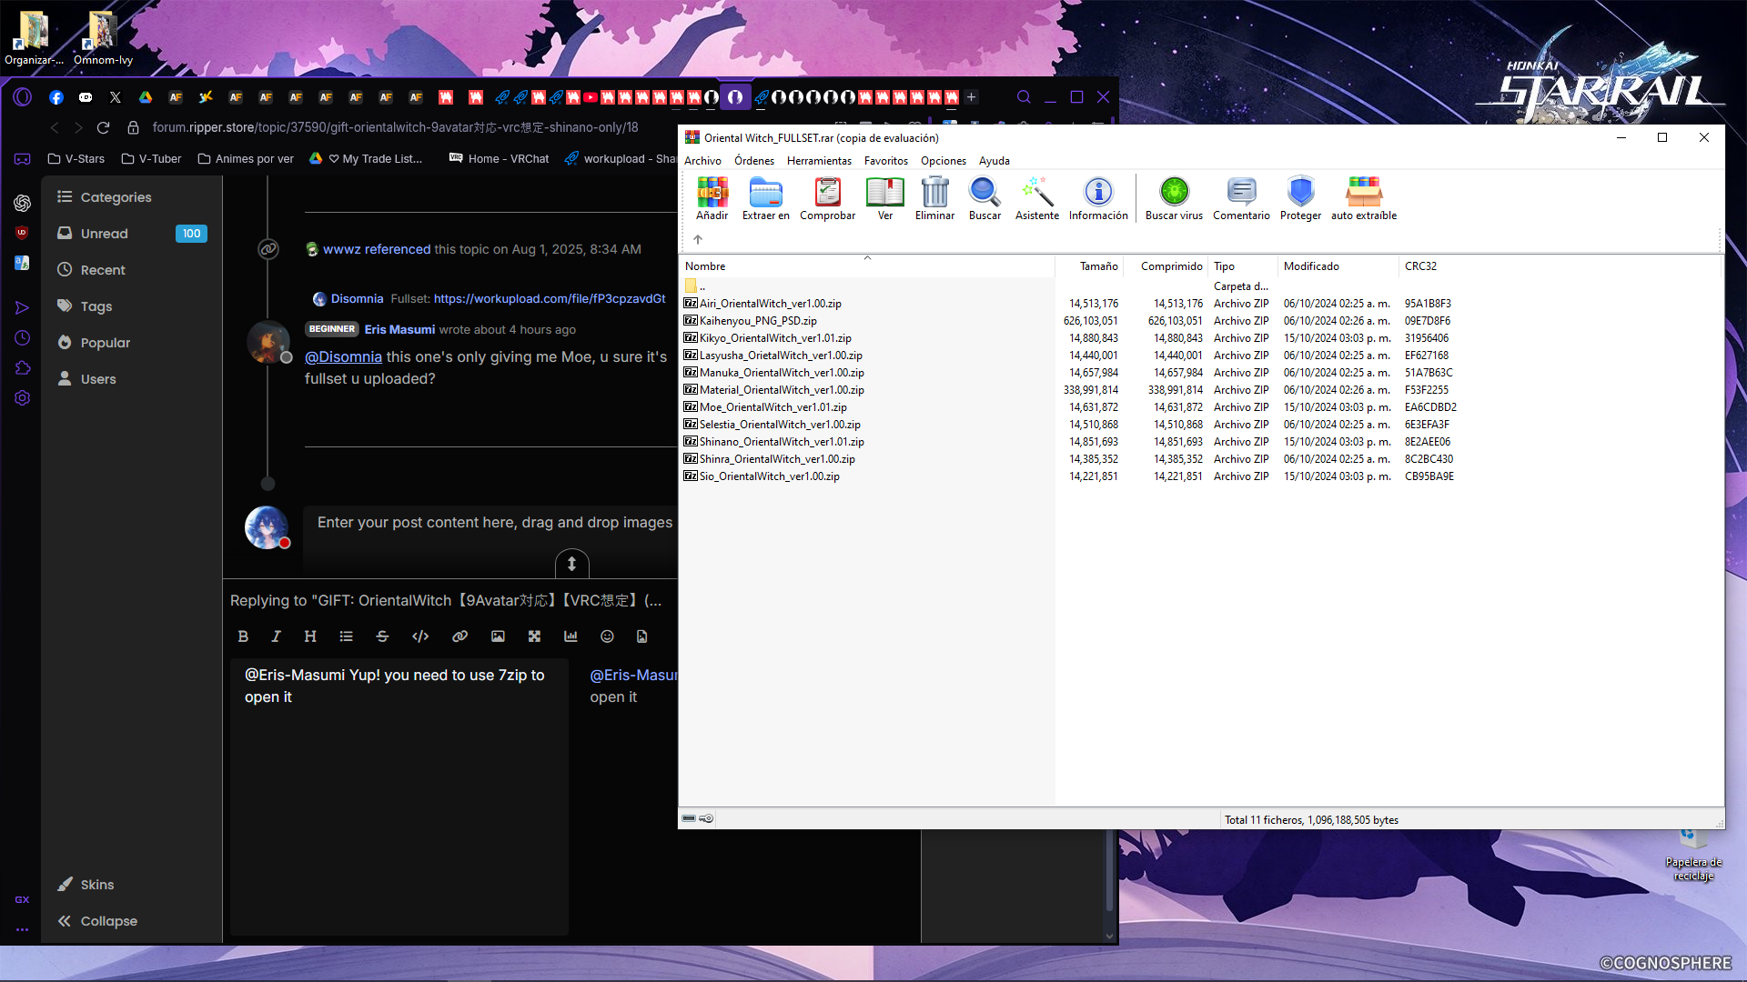1747x982 pixels.
Task: Click the Buscar virus icon
Action: [1174, 198]
